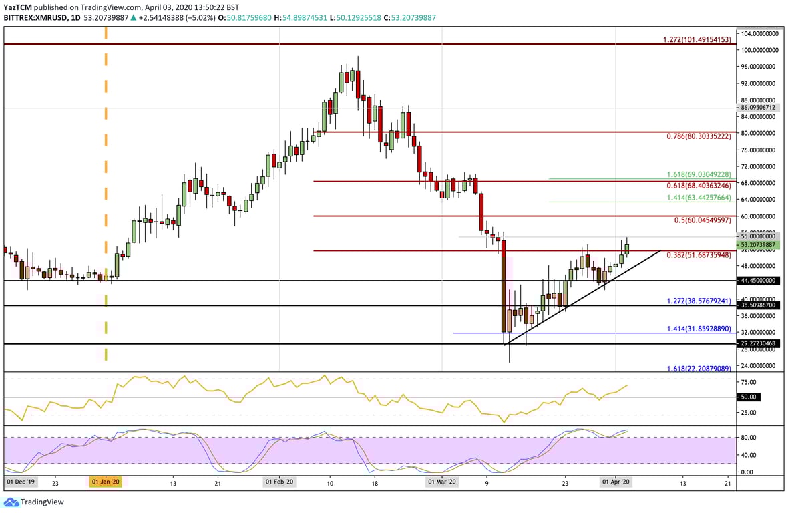Click the "01 Apr '20" date axis label
This screenshot has width=788, height=513.
(615, 482)
